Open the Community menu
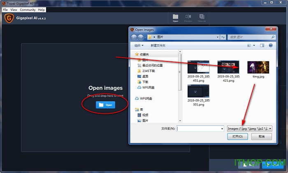Screen dimensions: 288x173 [x=28, y=10]
